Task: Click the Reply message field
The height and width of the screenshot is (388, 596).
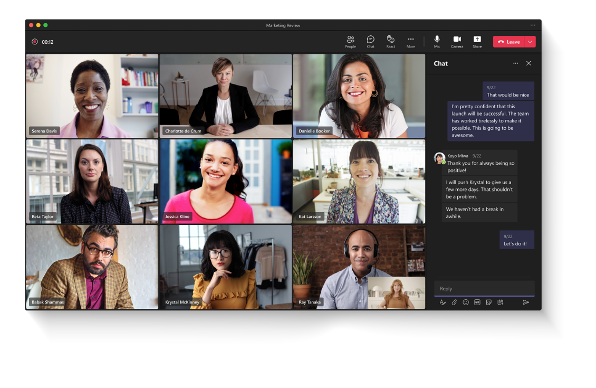Action: (x=484, y=288)
